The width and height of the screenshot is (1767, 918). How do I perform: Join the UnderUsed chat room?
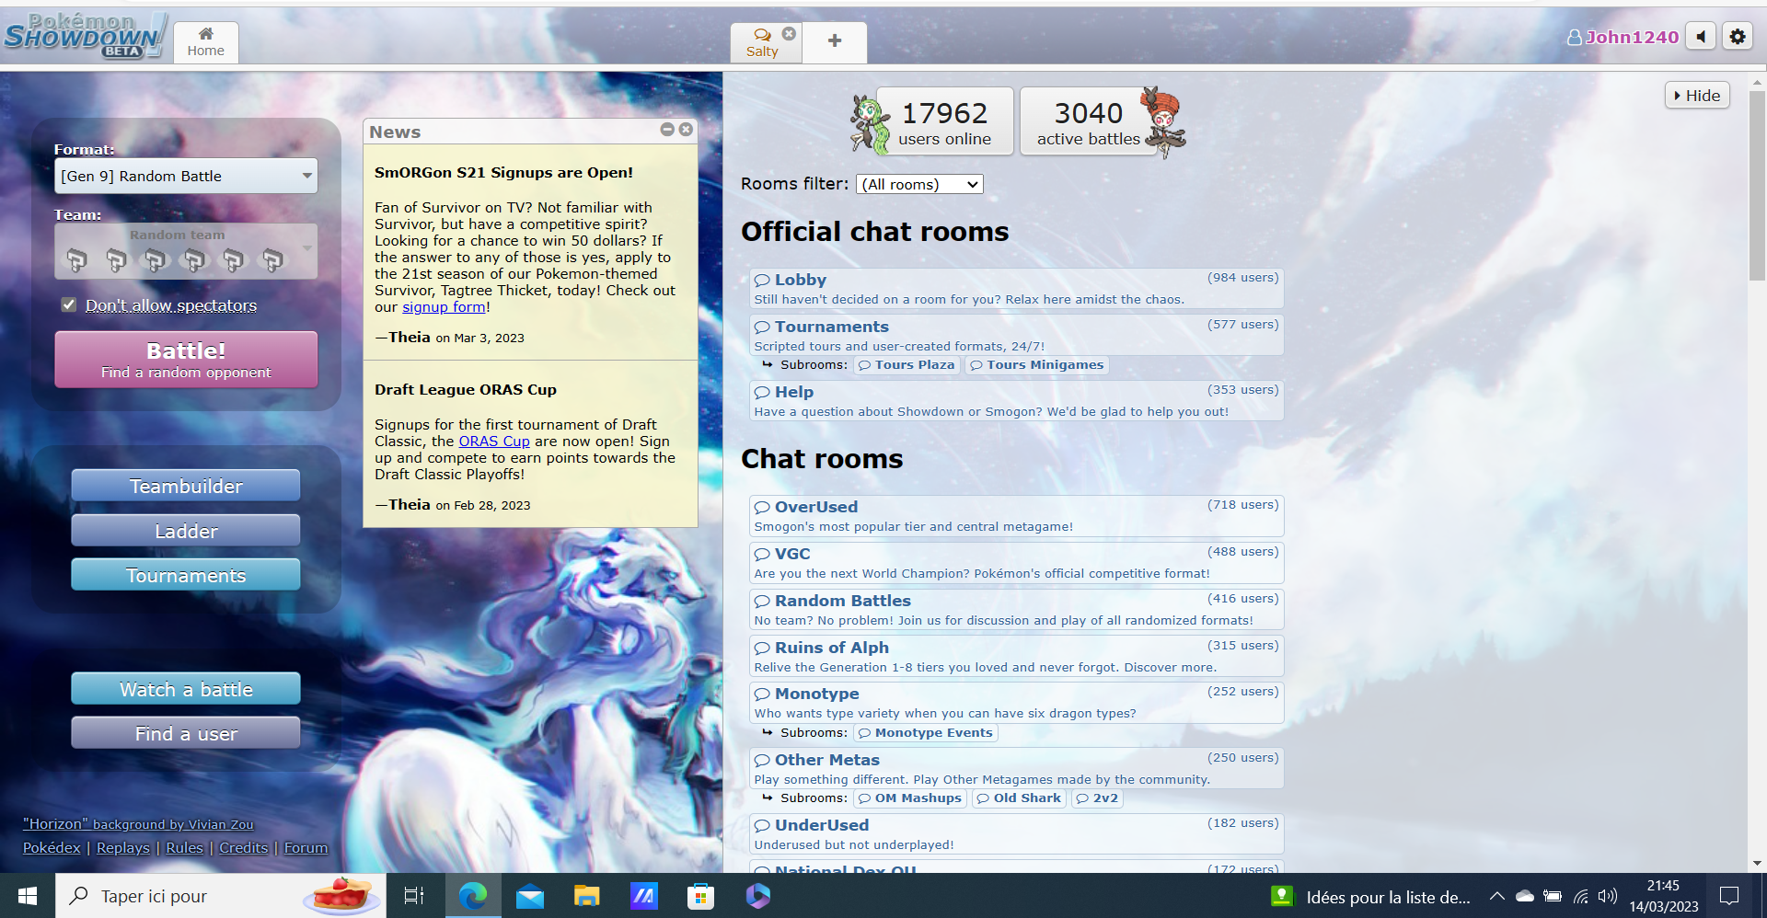pyautogui.click(x=1016, y=834)
